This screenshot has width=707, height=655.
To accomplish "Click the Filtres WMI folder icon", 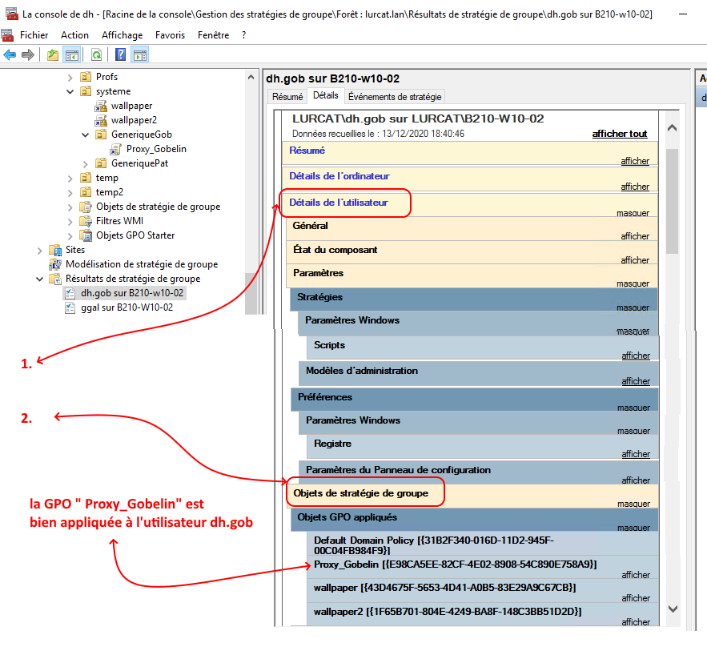I will pyautogui.click(x=86, y=221).
